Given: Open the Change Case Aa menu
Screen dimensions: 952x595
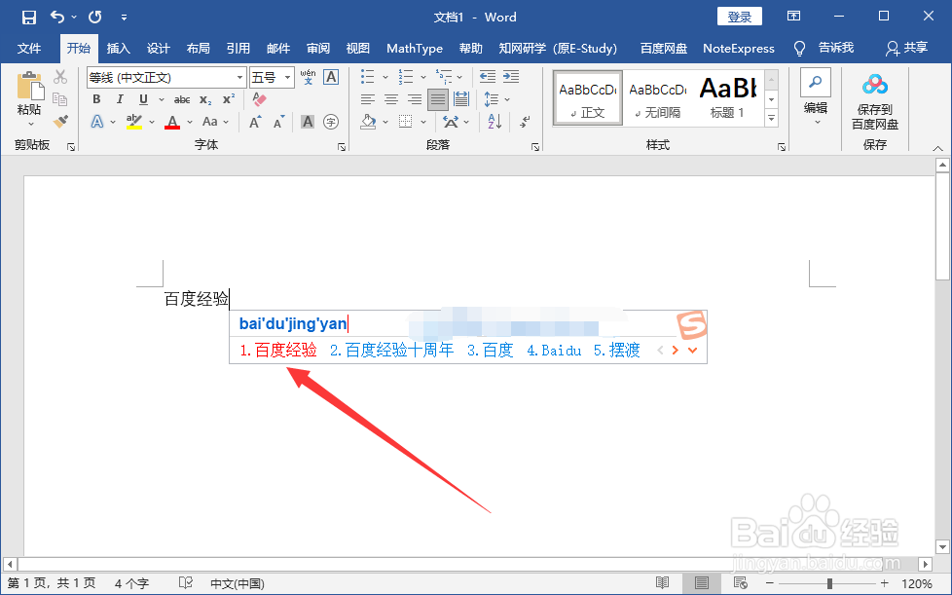Looking at the screenshot, I should coord(210,122).
